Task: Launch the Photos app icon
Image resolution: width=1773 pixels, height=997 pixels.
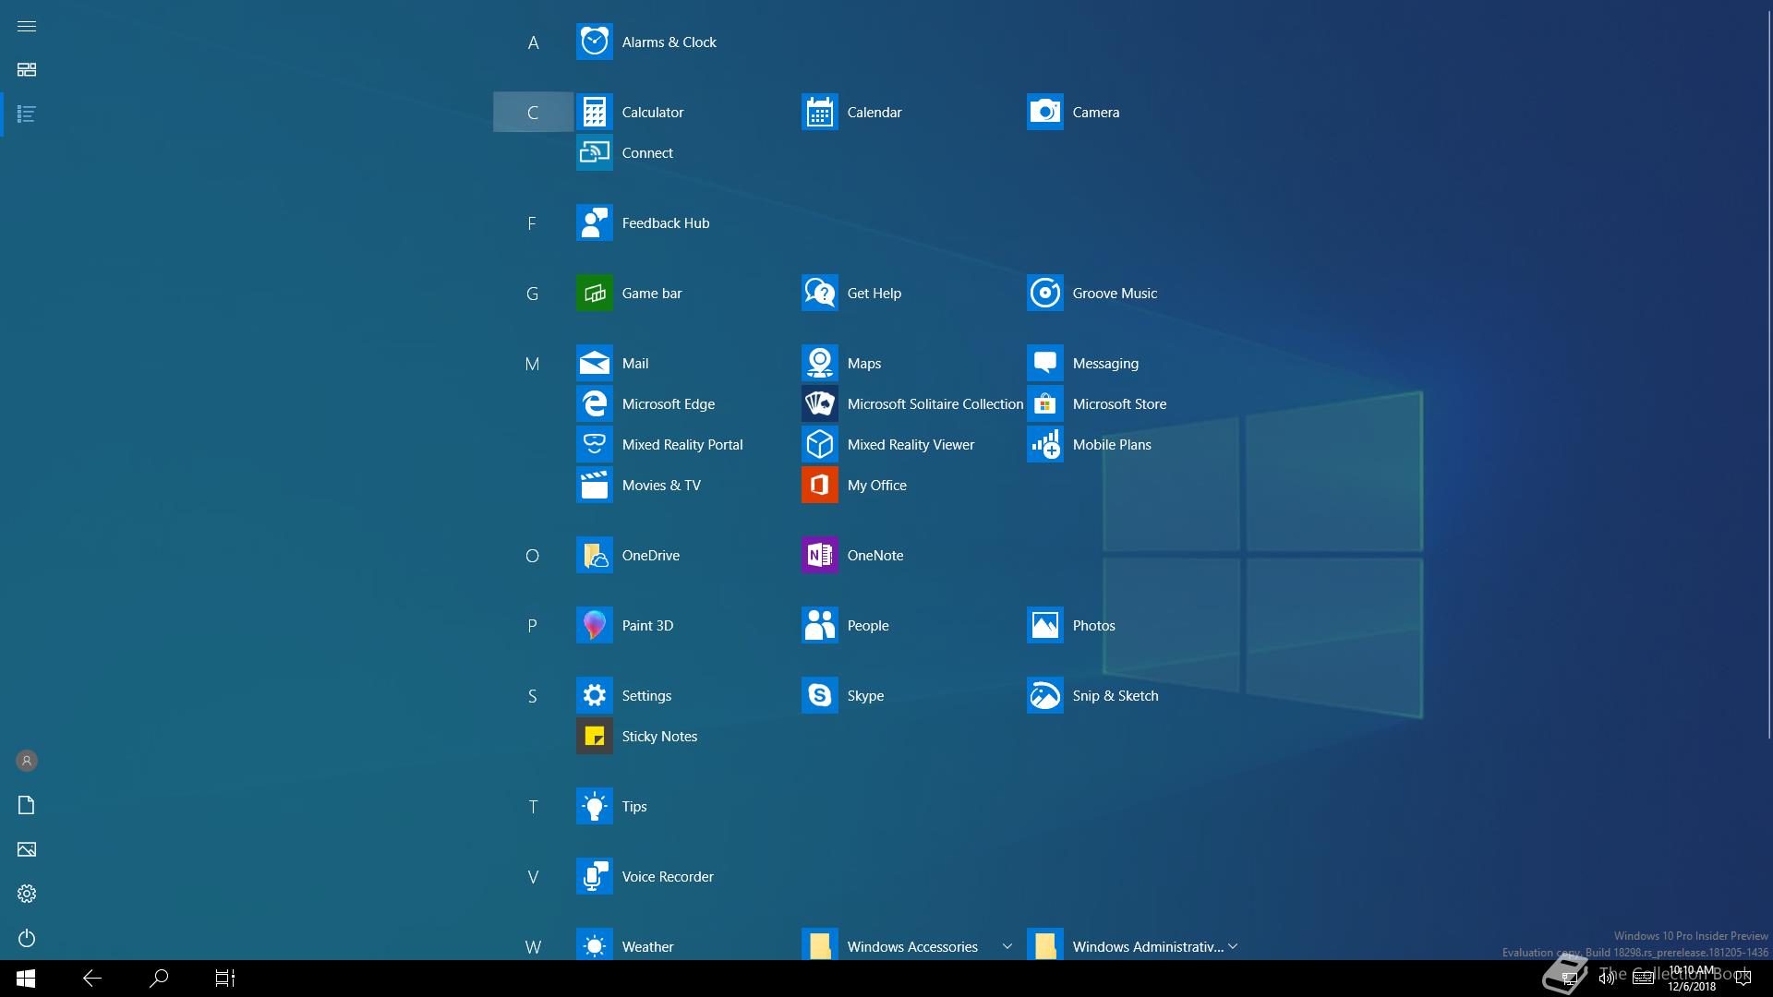Action: [x=1044, y=625]
